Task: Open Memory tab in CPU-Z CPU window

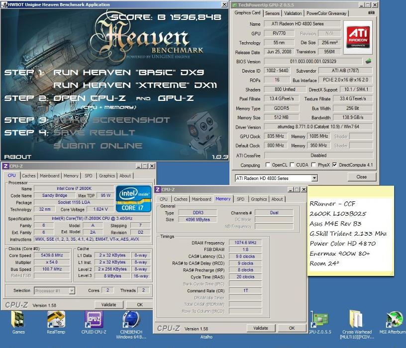Action: (x=71, y=175)
